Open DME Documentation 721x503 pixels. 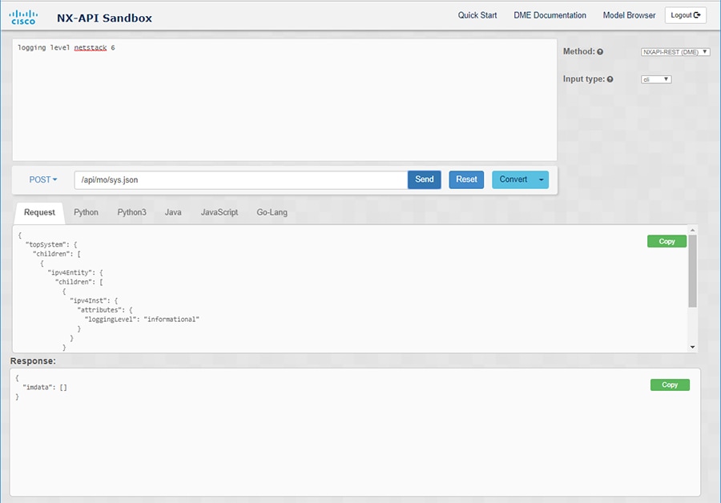[x=550, y=15]
